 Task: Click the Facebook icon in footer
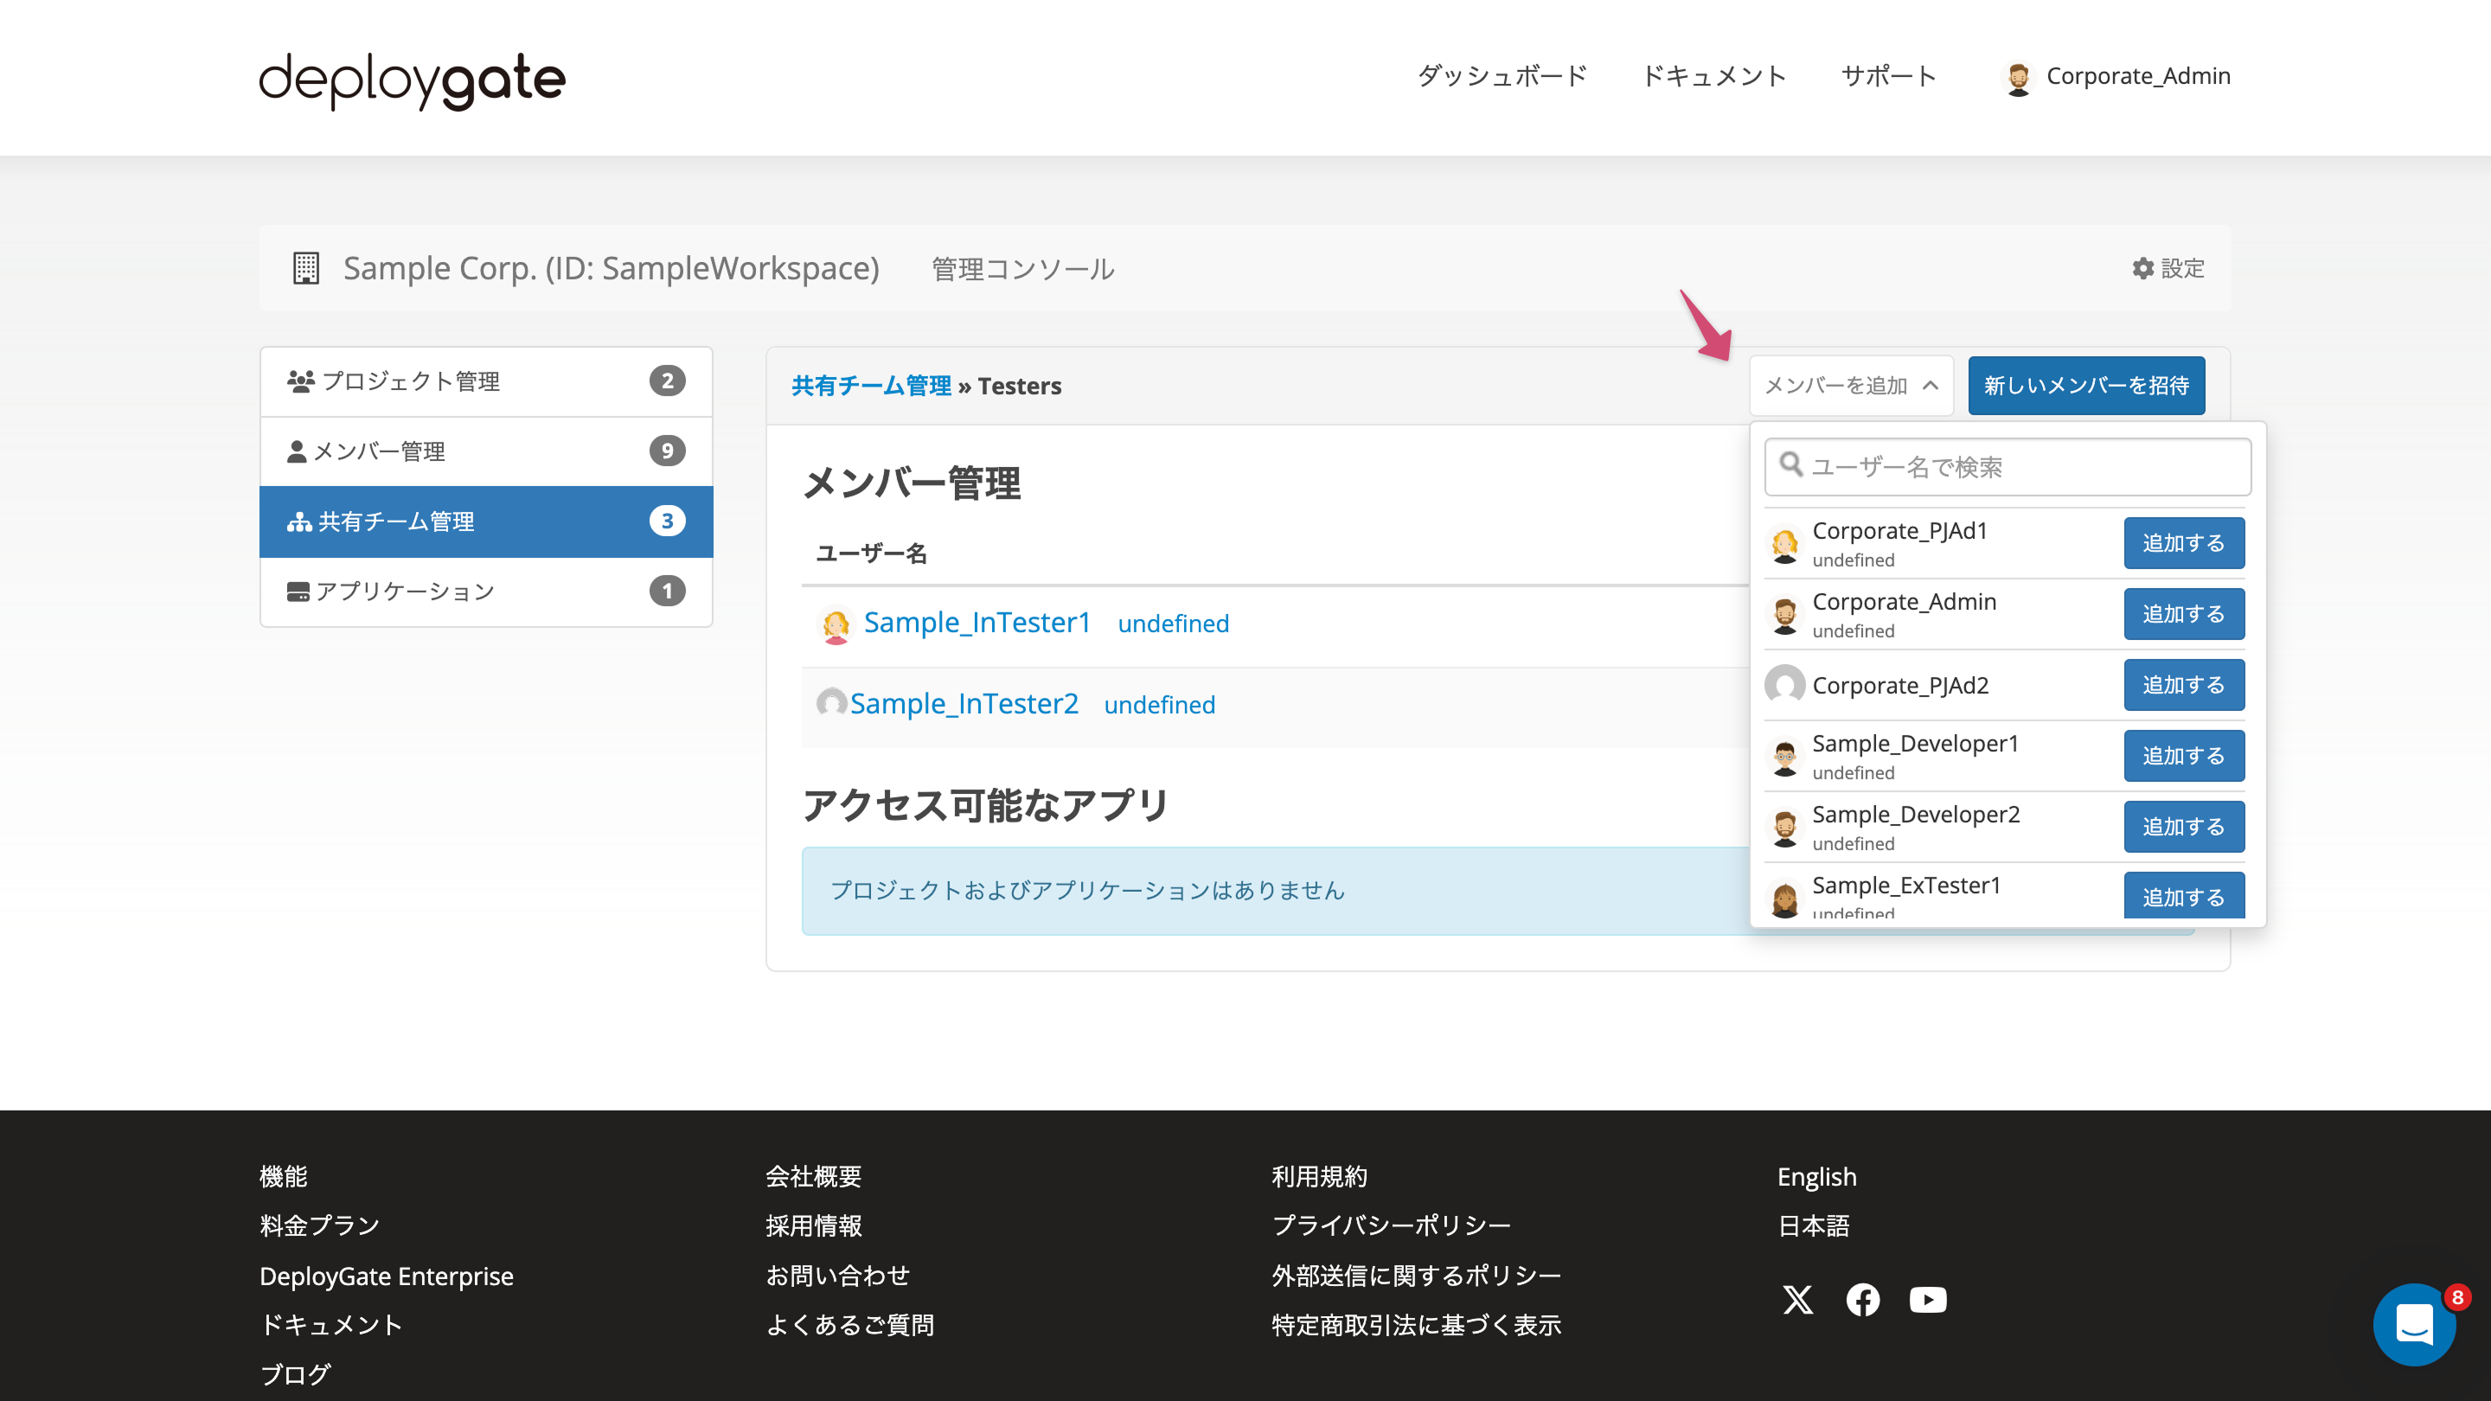point(1862,1301)
